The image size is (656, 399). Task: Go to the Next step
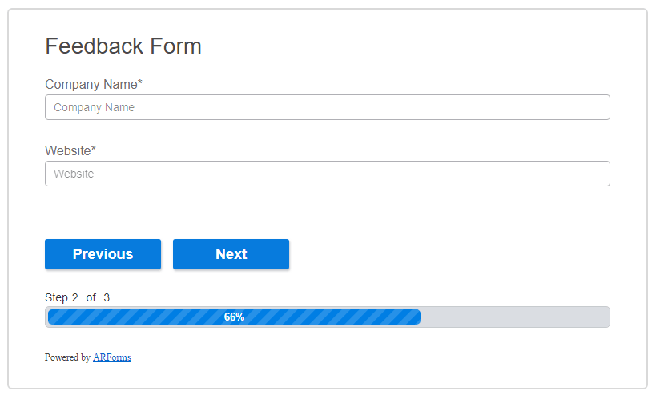[231, 254]
